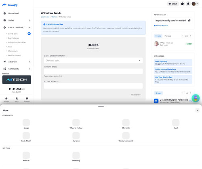
Task: Open the Wheel of Fortune tile
Action: click(x=76, y=124)
